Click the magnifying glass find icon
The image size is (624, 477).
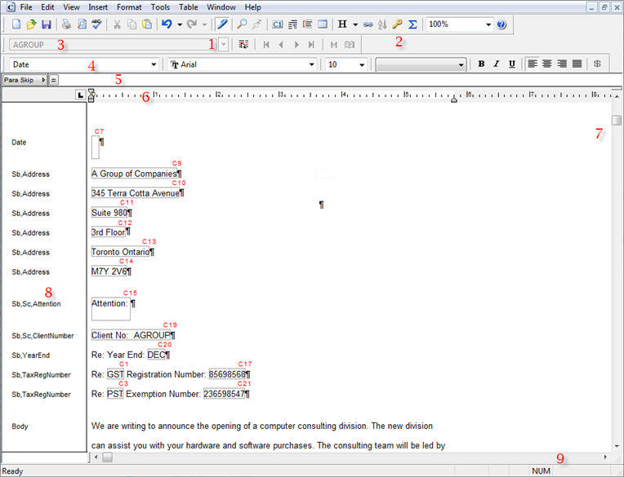coord(242,24)
